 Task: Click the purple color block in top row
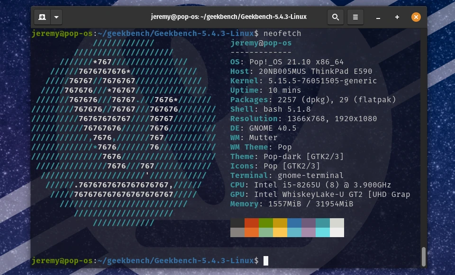click(309, 223)
